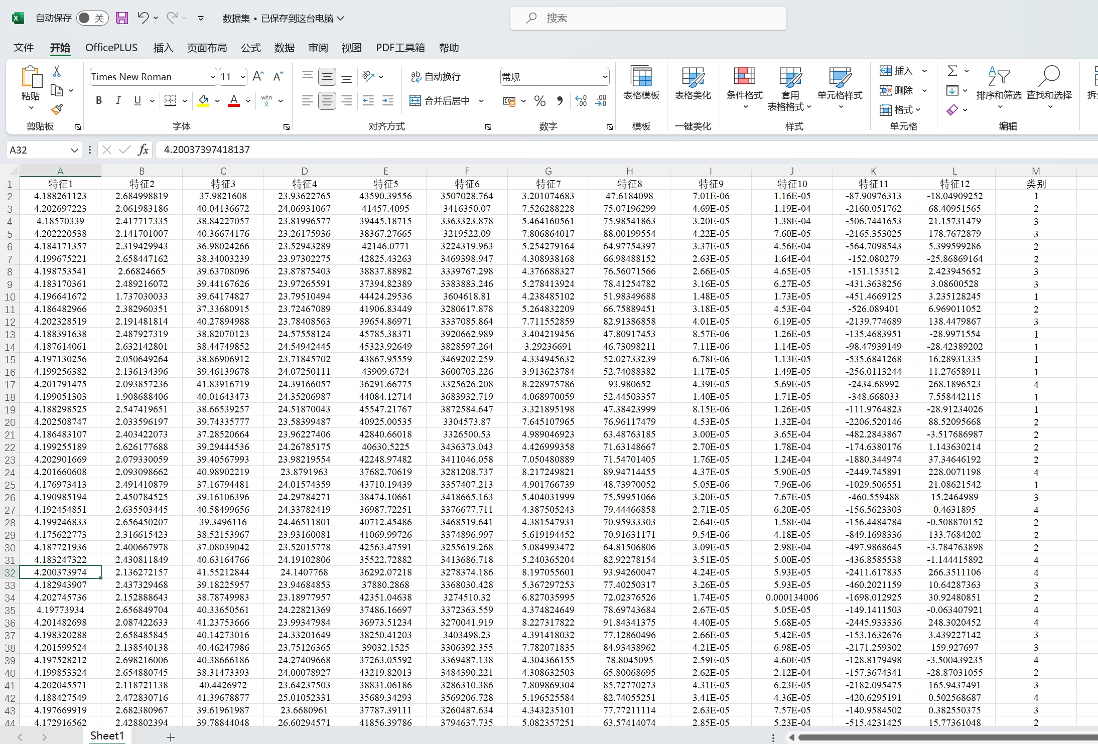
Task: Apply the yellow fill color swatch
Action: pos(203,101)
